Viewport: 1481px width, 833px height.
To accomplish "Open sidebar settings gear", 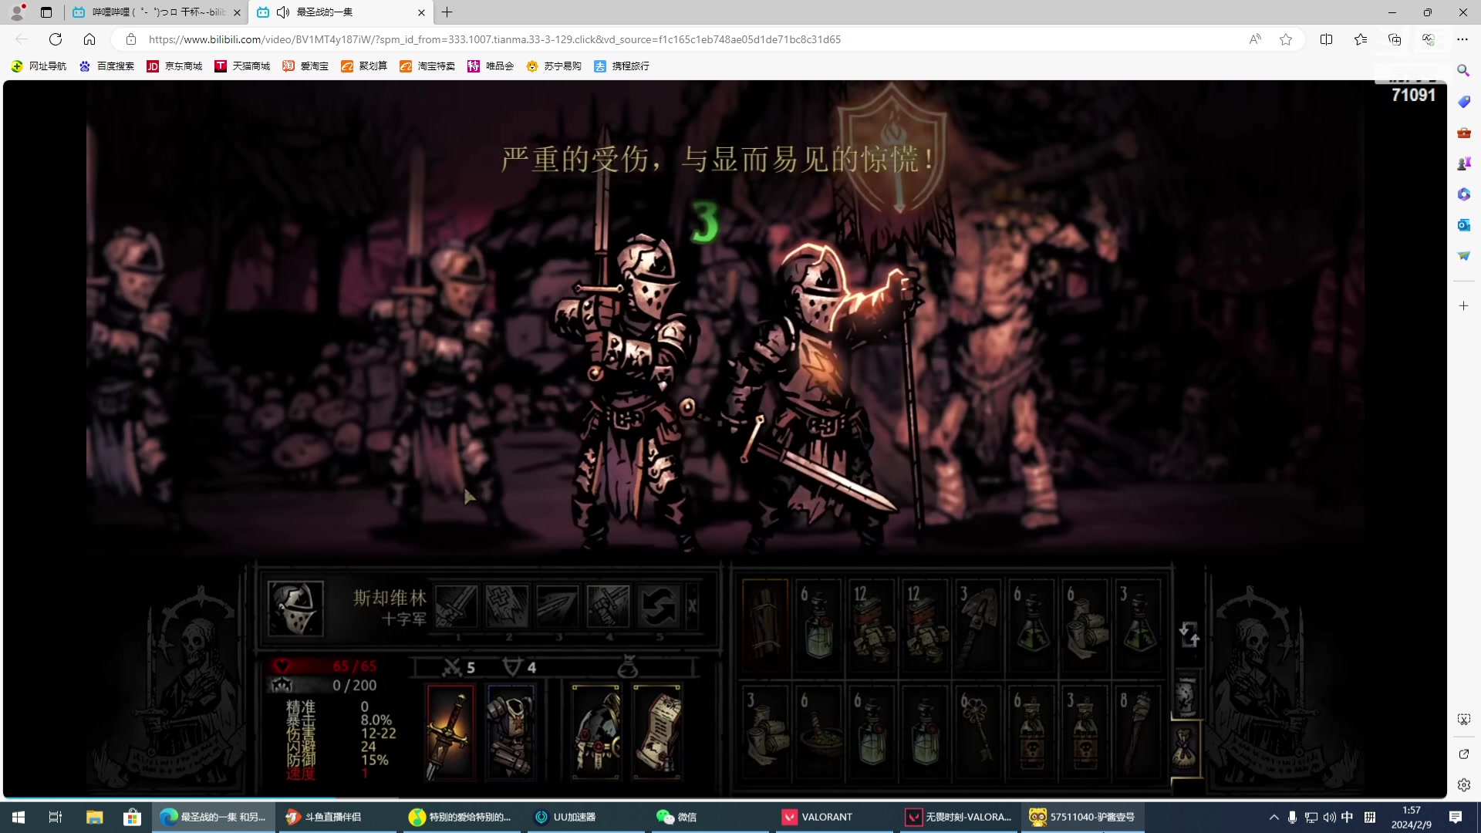I will pos(1463,785).
